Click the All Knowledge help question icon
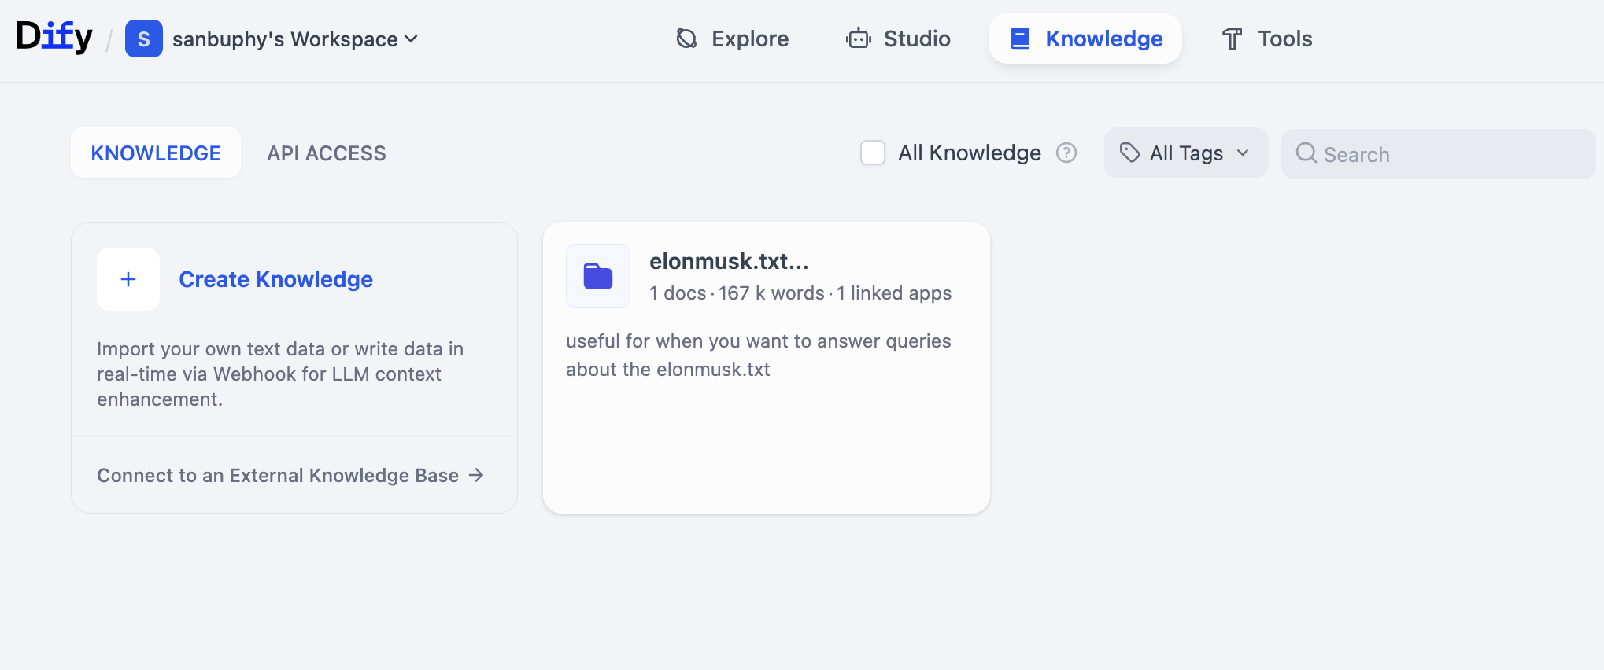The image size is (1604, 670). [1066, 153]
